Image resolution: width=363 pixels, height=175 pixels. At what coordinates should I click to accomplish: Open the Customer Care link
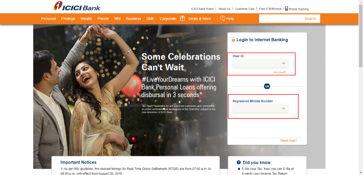pos(245,9)
